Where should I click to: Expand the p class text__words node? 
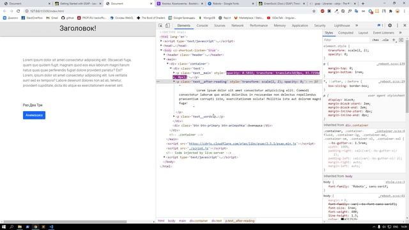pos(174,116)
